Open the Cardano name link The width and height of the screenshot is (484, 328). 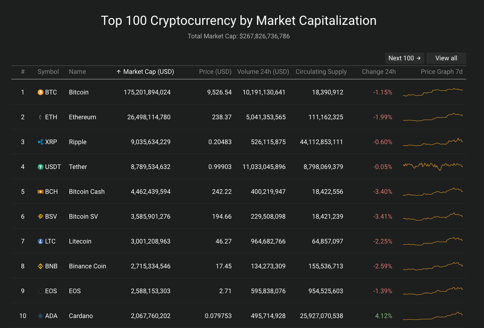81,316
